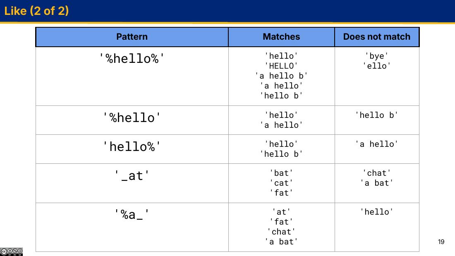Click 'hello b' in the '%hello' does not match cell

point(377,115)
